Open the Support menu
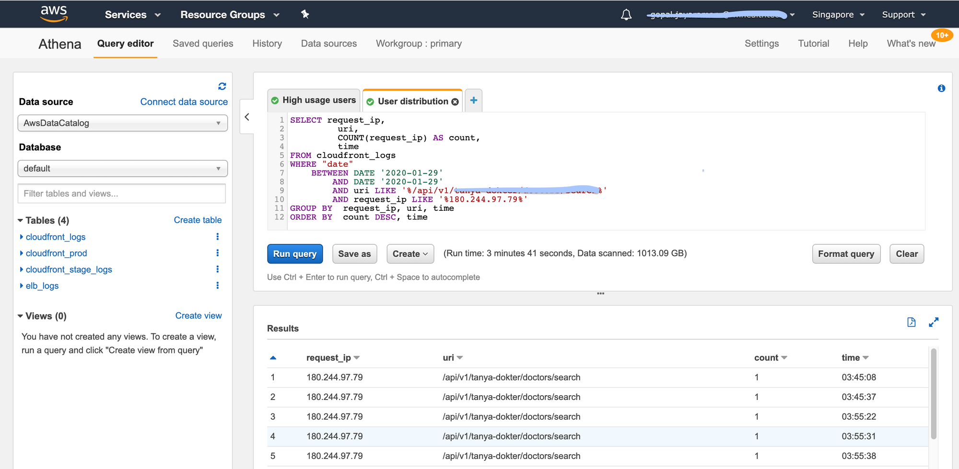The image size is (959, 469). pos(903,15)
